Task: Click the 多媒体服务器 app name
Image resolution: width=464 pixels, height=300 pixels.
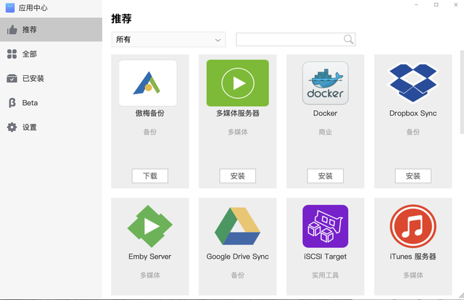Action: (238, 113)
